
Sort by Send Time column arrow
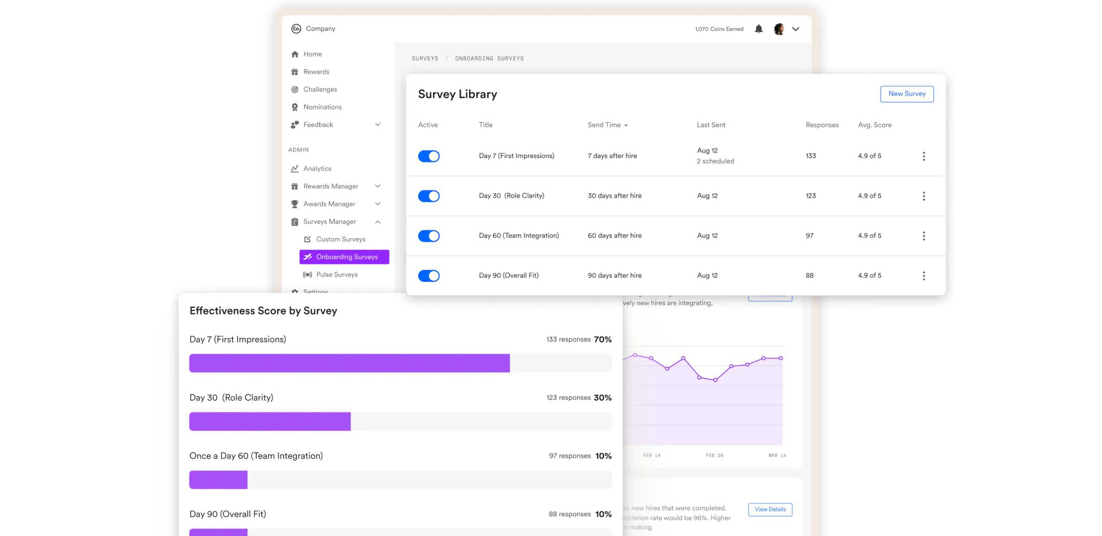[625, 126]
